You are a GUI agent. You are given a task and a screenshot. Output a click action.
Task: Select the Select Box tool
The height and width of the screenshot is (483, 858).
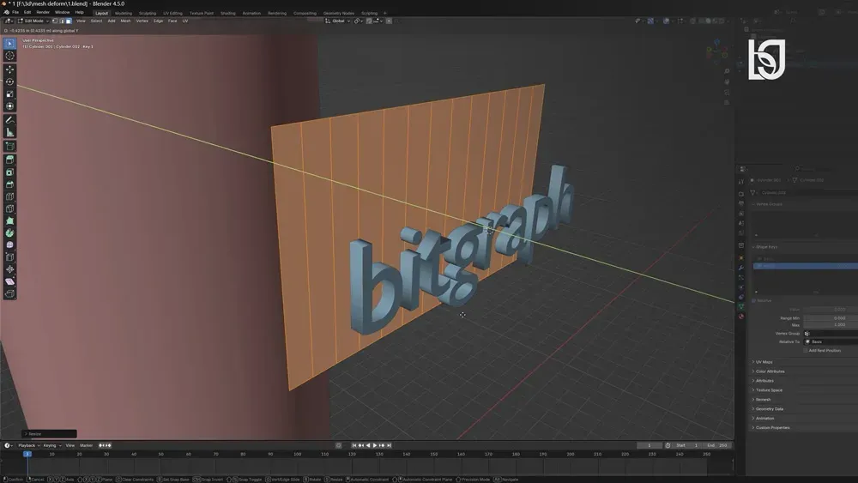[9, 44]
